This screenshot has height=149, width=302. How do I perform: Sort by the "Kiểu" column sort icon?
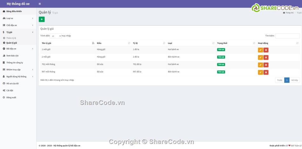129,43
